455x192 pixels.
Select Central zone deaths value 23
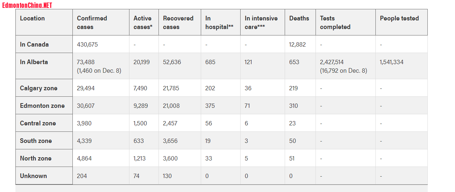tap(293, 123)
